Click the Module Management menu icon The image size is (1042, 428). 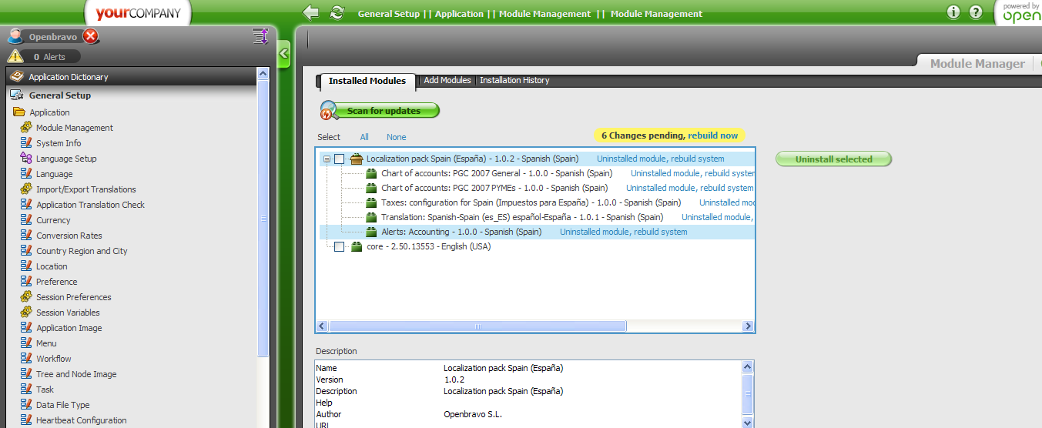(x=25, y=128)
